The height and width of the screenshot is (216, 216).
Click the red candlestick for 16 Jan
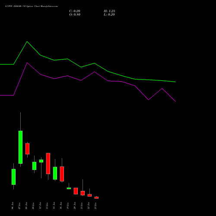pos(62,174)
